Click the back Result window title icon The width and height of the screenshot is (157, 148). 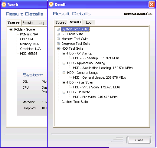[x=4, y=5]
